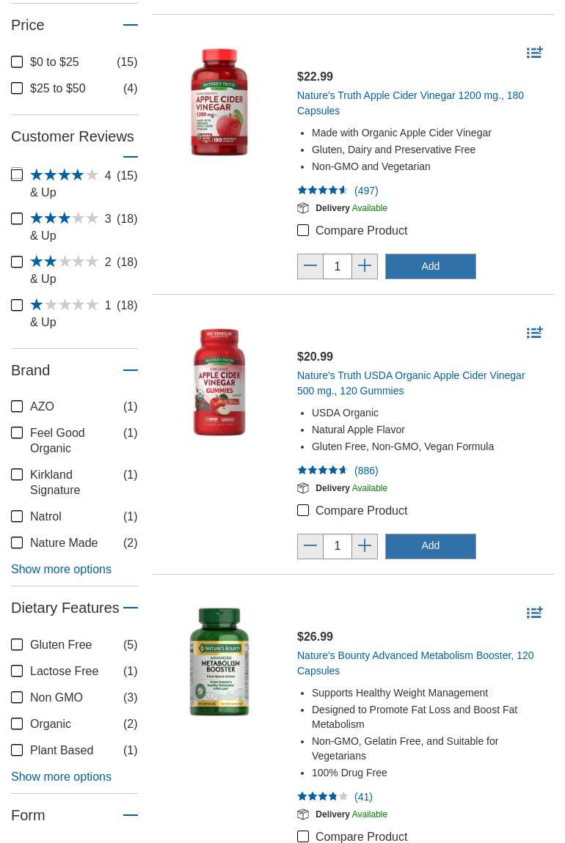The width and height of the screenshot is (565, 843).
Task: Filter by 4 stars & up rating
Action: point(17,175)
